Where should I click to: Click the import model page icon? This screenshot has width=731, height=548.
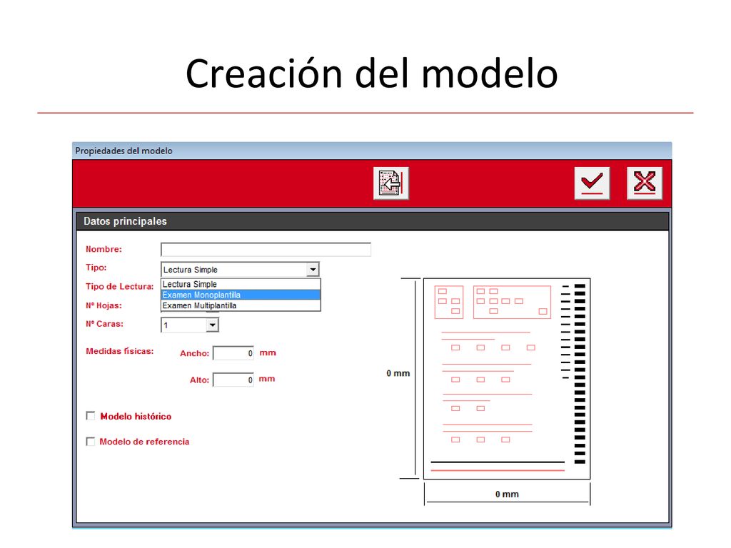390,183
